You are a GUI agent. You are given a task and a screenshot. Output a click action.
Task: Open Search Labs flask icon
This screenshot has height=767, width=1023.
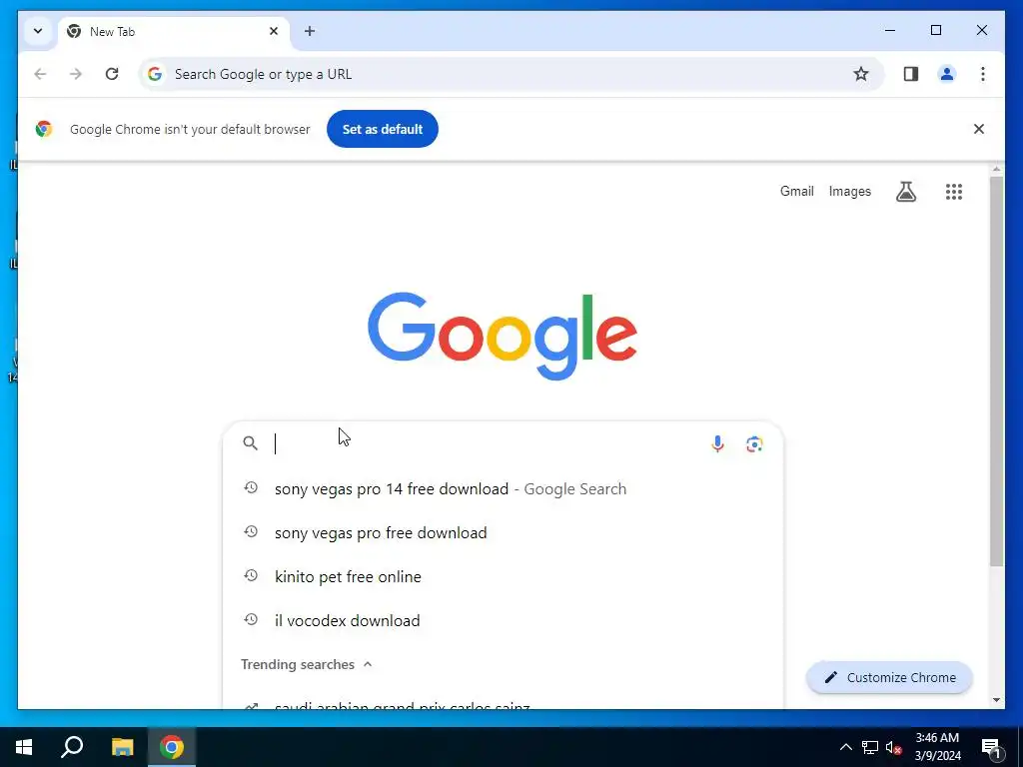(x=905, y=192)
